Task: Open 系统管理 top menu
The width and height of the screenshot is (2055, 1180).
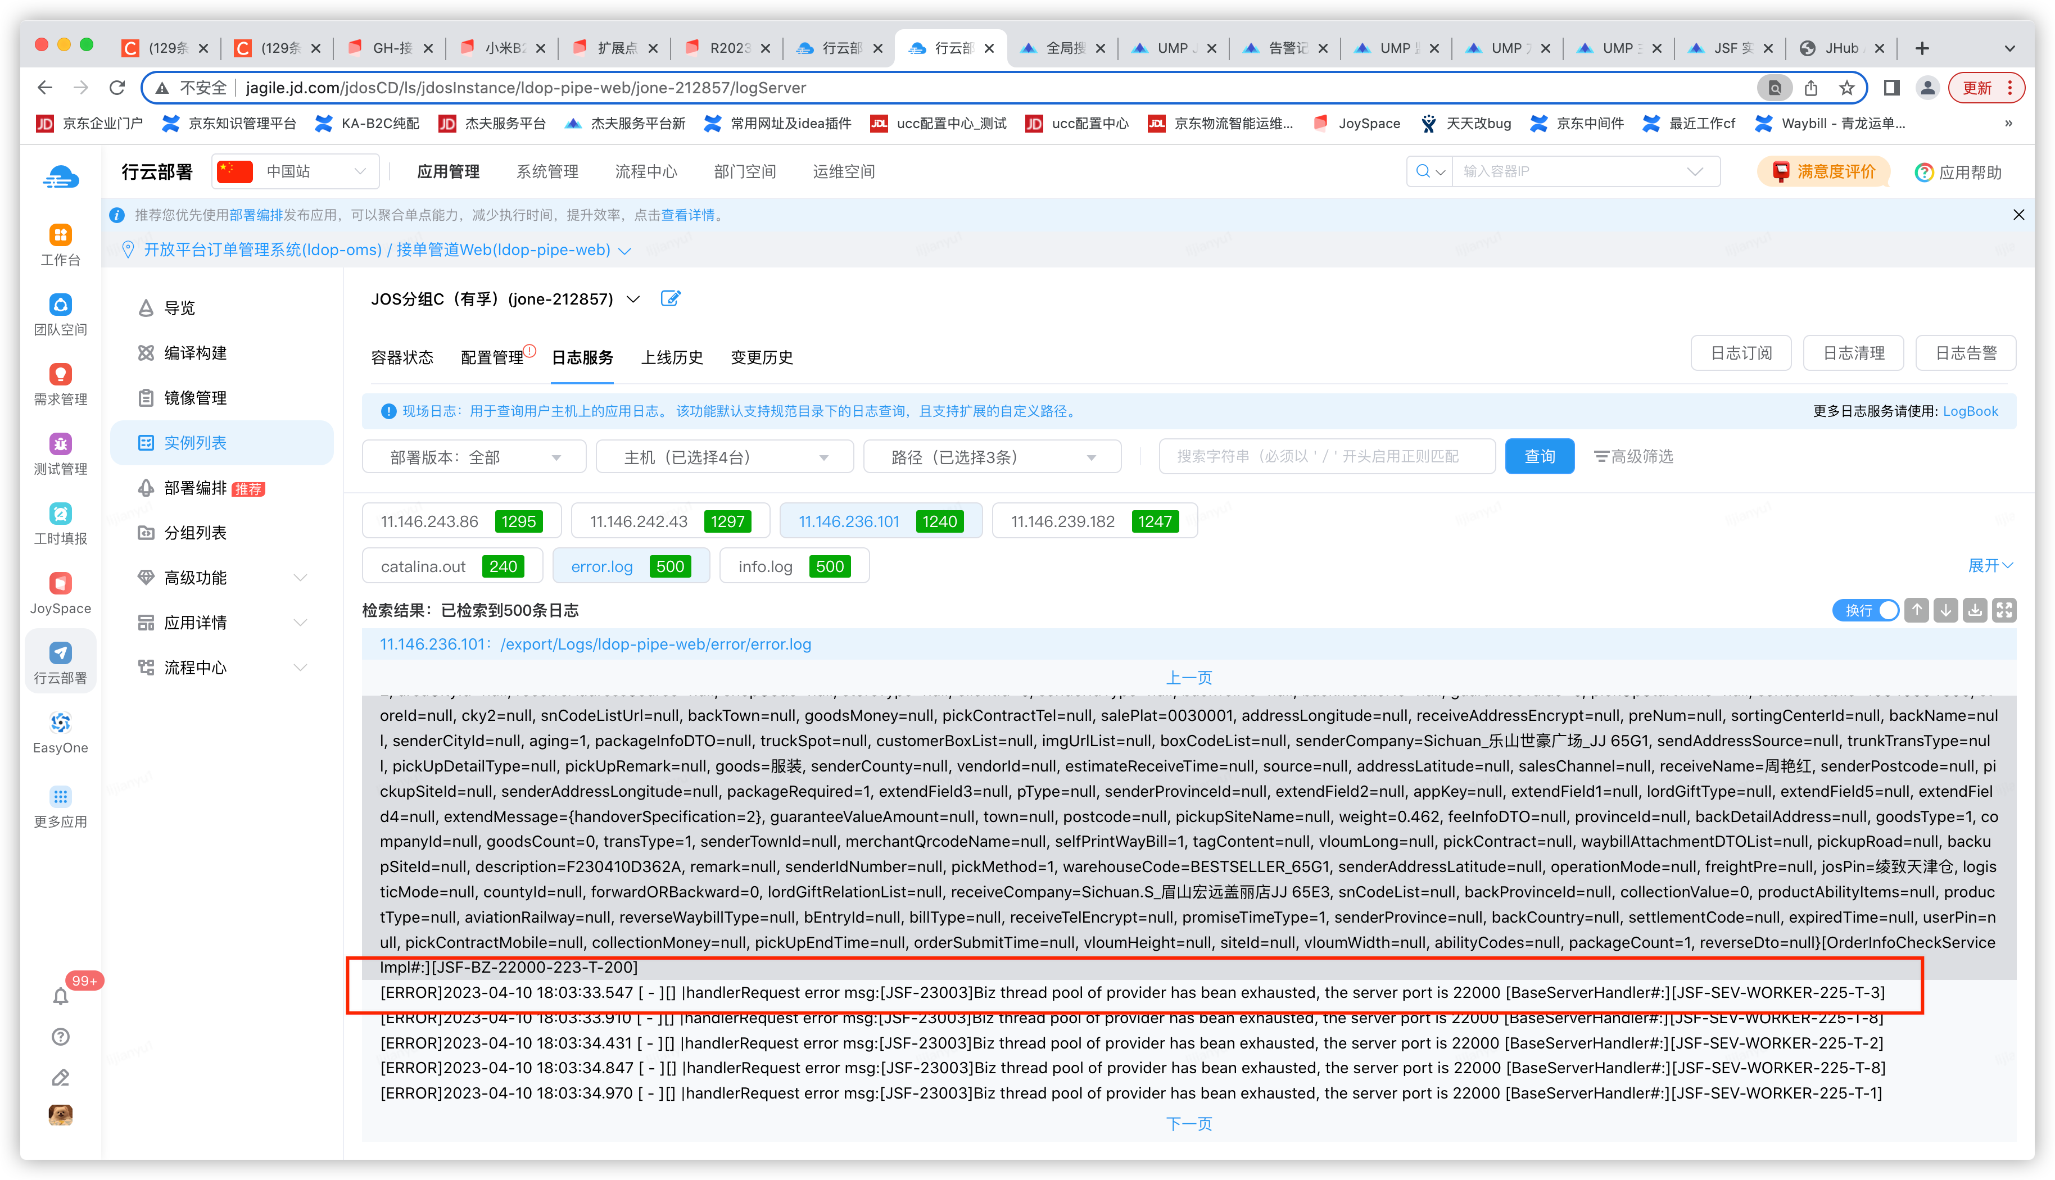Action: tap(547, 172)
